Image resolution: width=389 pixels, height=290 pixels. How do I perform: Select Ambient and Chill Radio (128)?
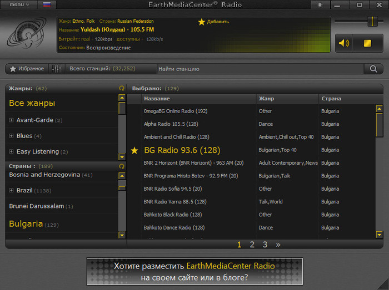176,137
